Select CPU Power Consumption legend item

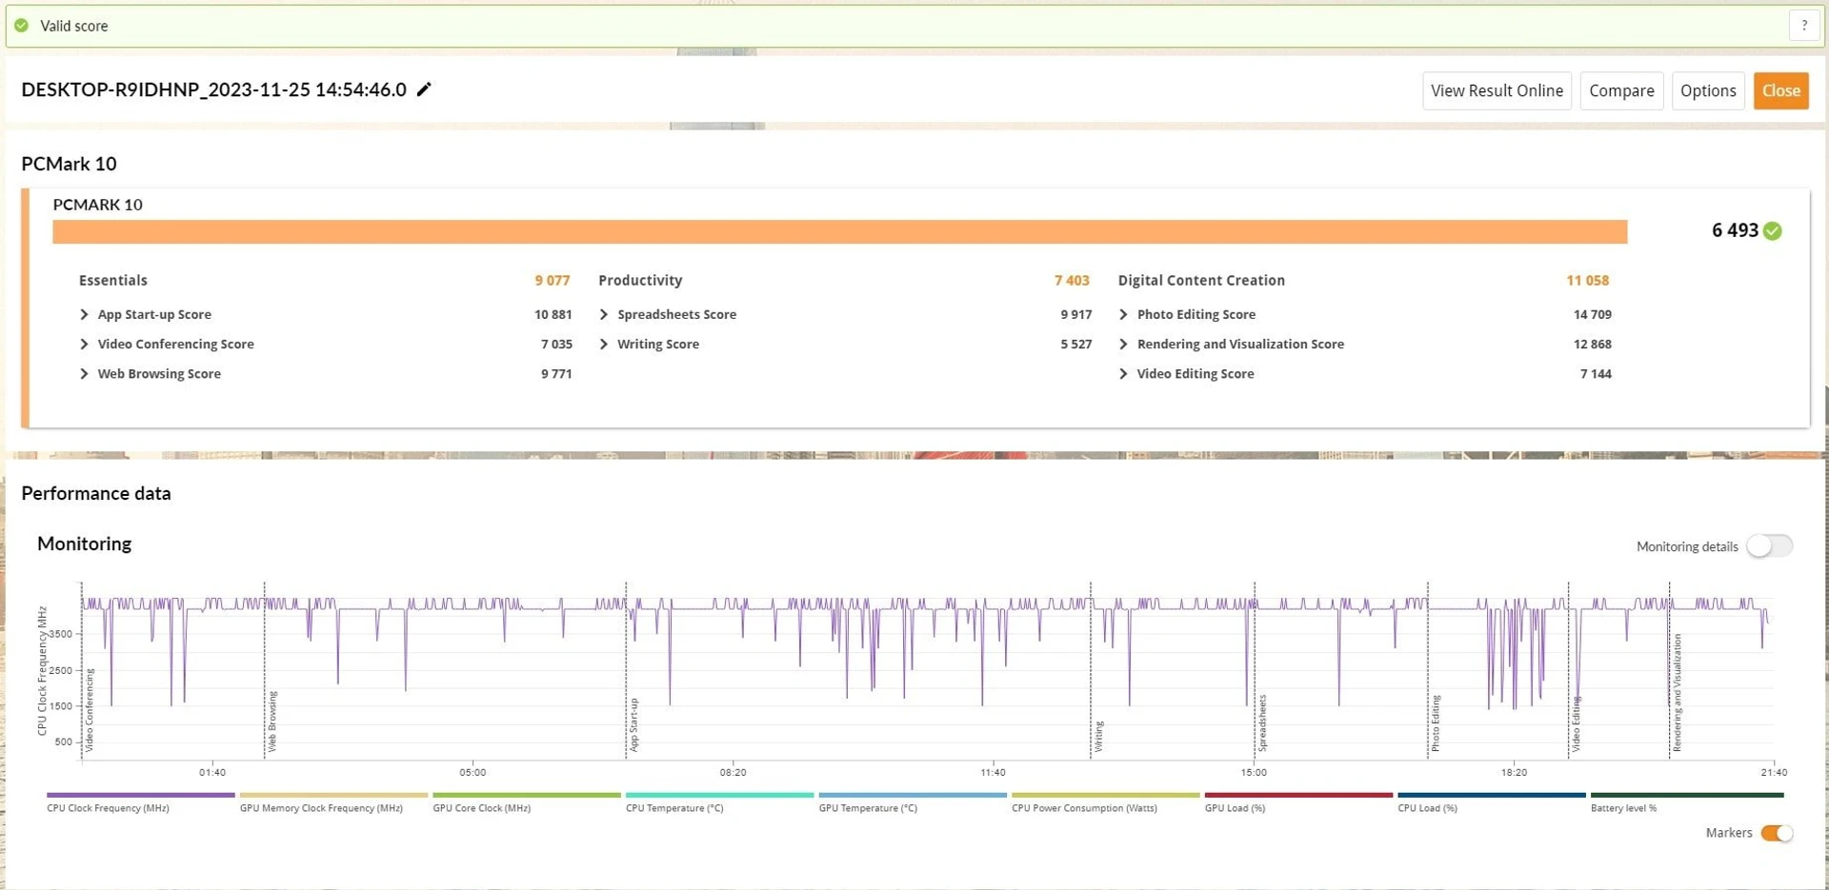pyautogui.click(x=1105, y=801)
